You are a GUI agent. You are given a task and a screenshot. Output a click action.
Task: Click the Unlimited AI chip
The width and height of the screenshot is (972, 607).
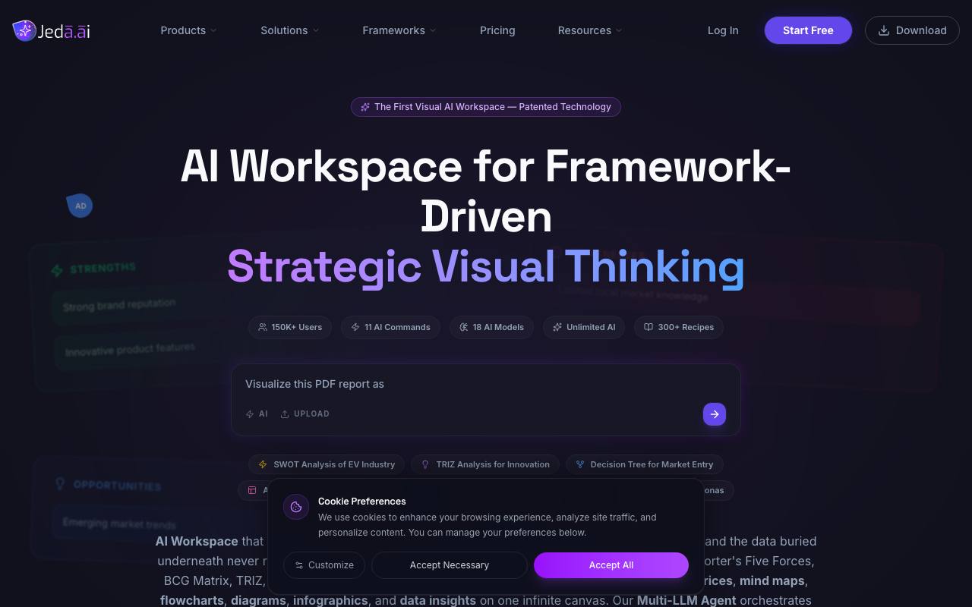[x=584, y=327]
